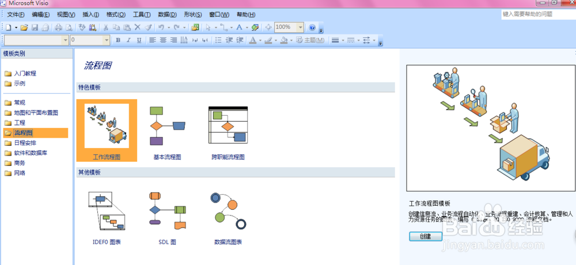The height and width of the screenshot is (265, 576).
Task: Expand the zoom 100% dropdown
Action: tap(301, 27)
